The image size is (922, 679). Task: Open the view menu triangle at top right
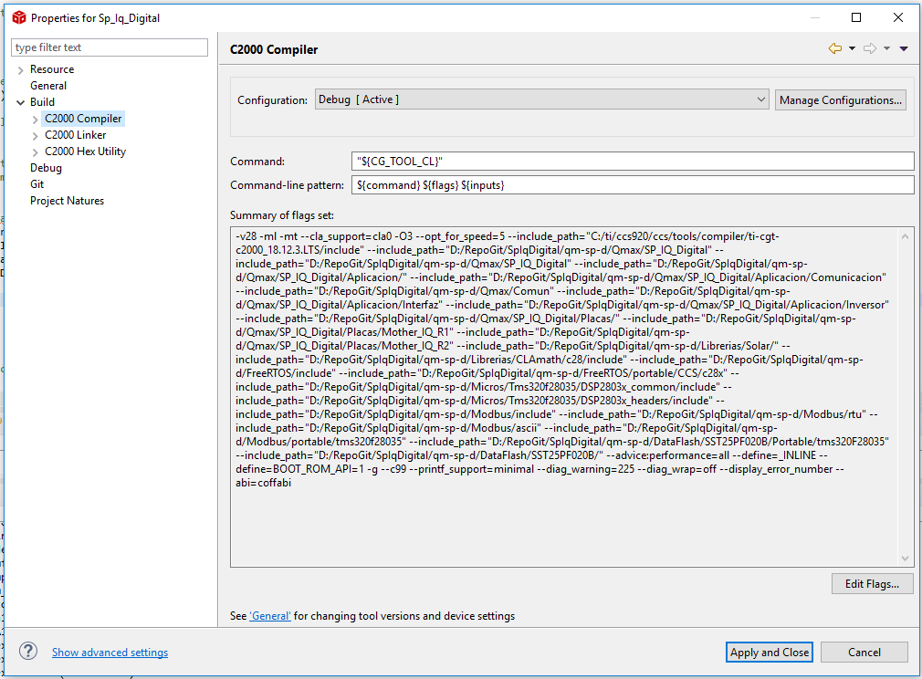tap(902, 47)
